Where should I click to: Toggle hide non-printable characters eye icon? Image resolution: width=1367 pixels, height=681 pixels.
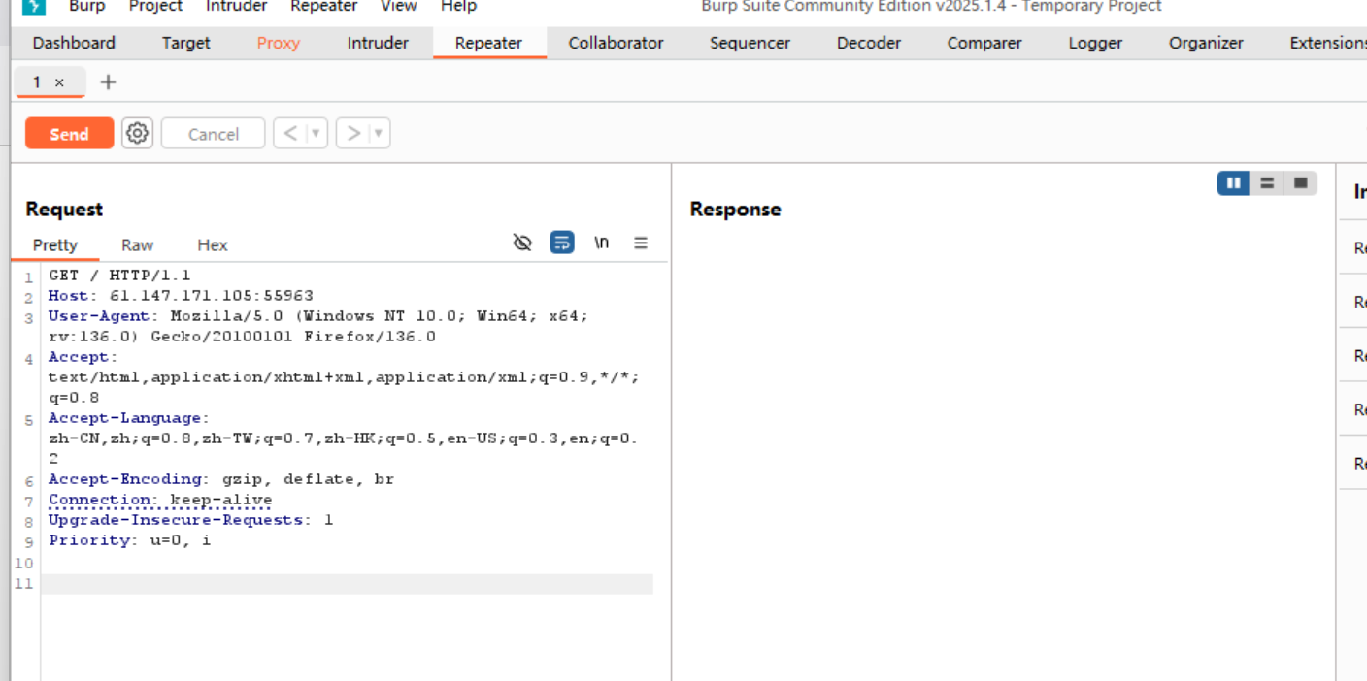coord(522,243)
